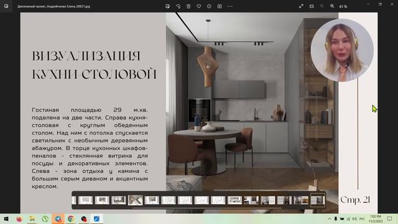Select the enlarged diagonal-pattern thumbnail in filmstrip

135,200
